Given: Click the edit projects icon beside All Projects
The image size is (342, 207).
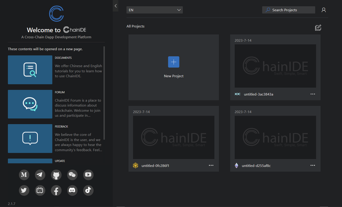Looking at the screenshot, I should tap(318, 28).
